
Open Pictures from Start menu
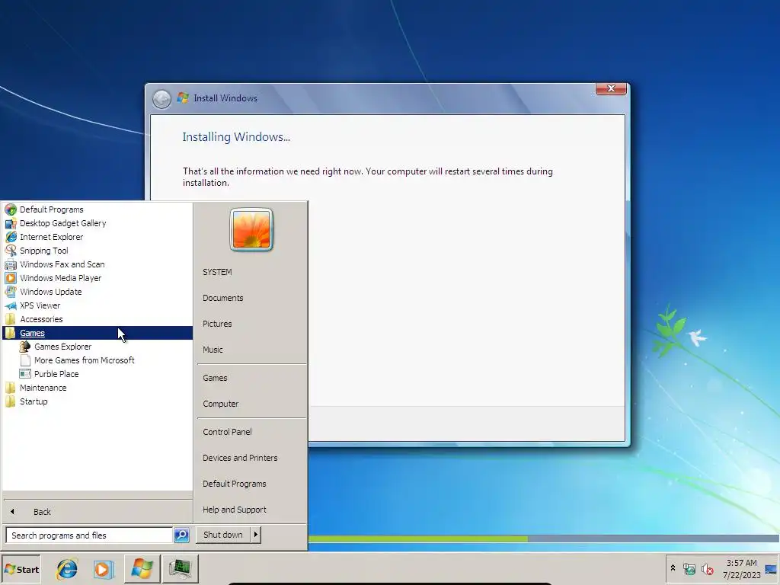(217, 324)
